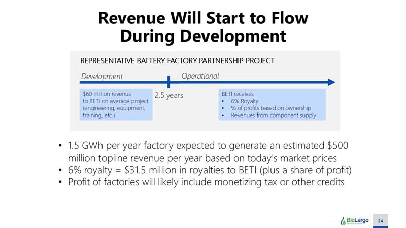The image size is (406, 228).
Task: Click the 'Development' phase label
Action: click(102, 77)
